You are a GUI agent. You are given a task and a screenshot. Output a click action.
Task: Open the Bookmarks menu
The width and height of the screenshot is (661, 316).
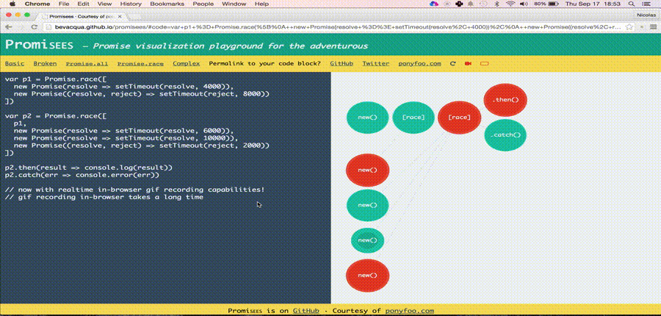(x=167, y=4)
